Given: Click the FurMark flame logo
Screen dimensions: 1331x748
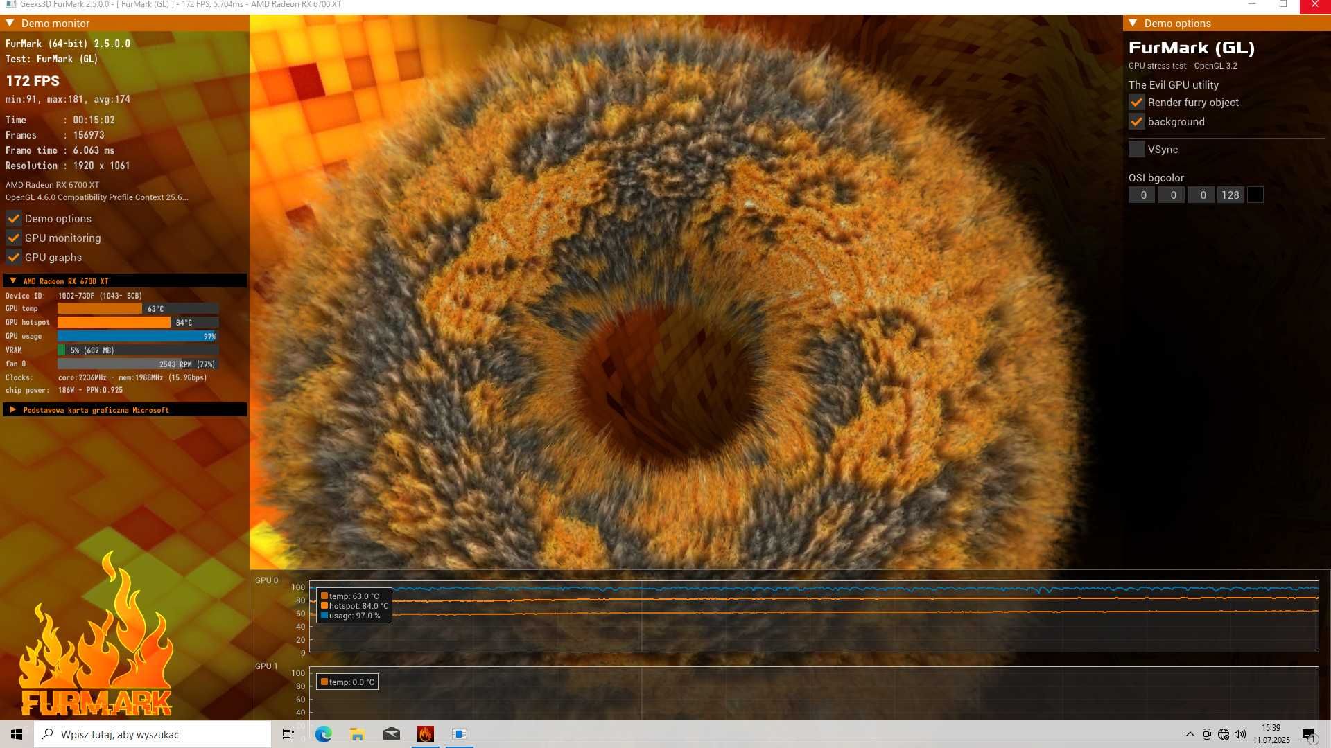Looking at the screenshot, I should tap(96, 634).
